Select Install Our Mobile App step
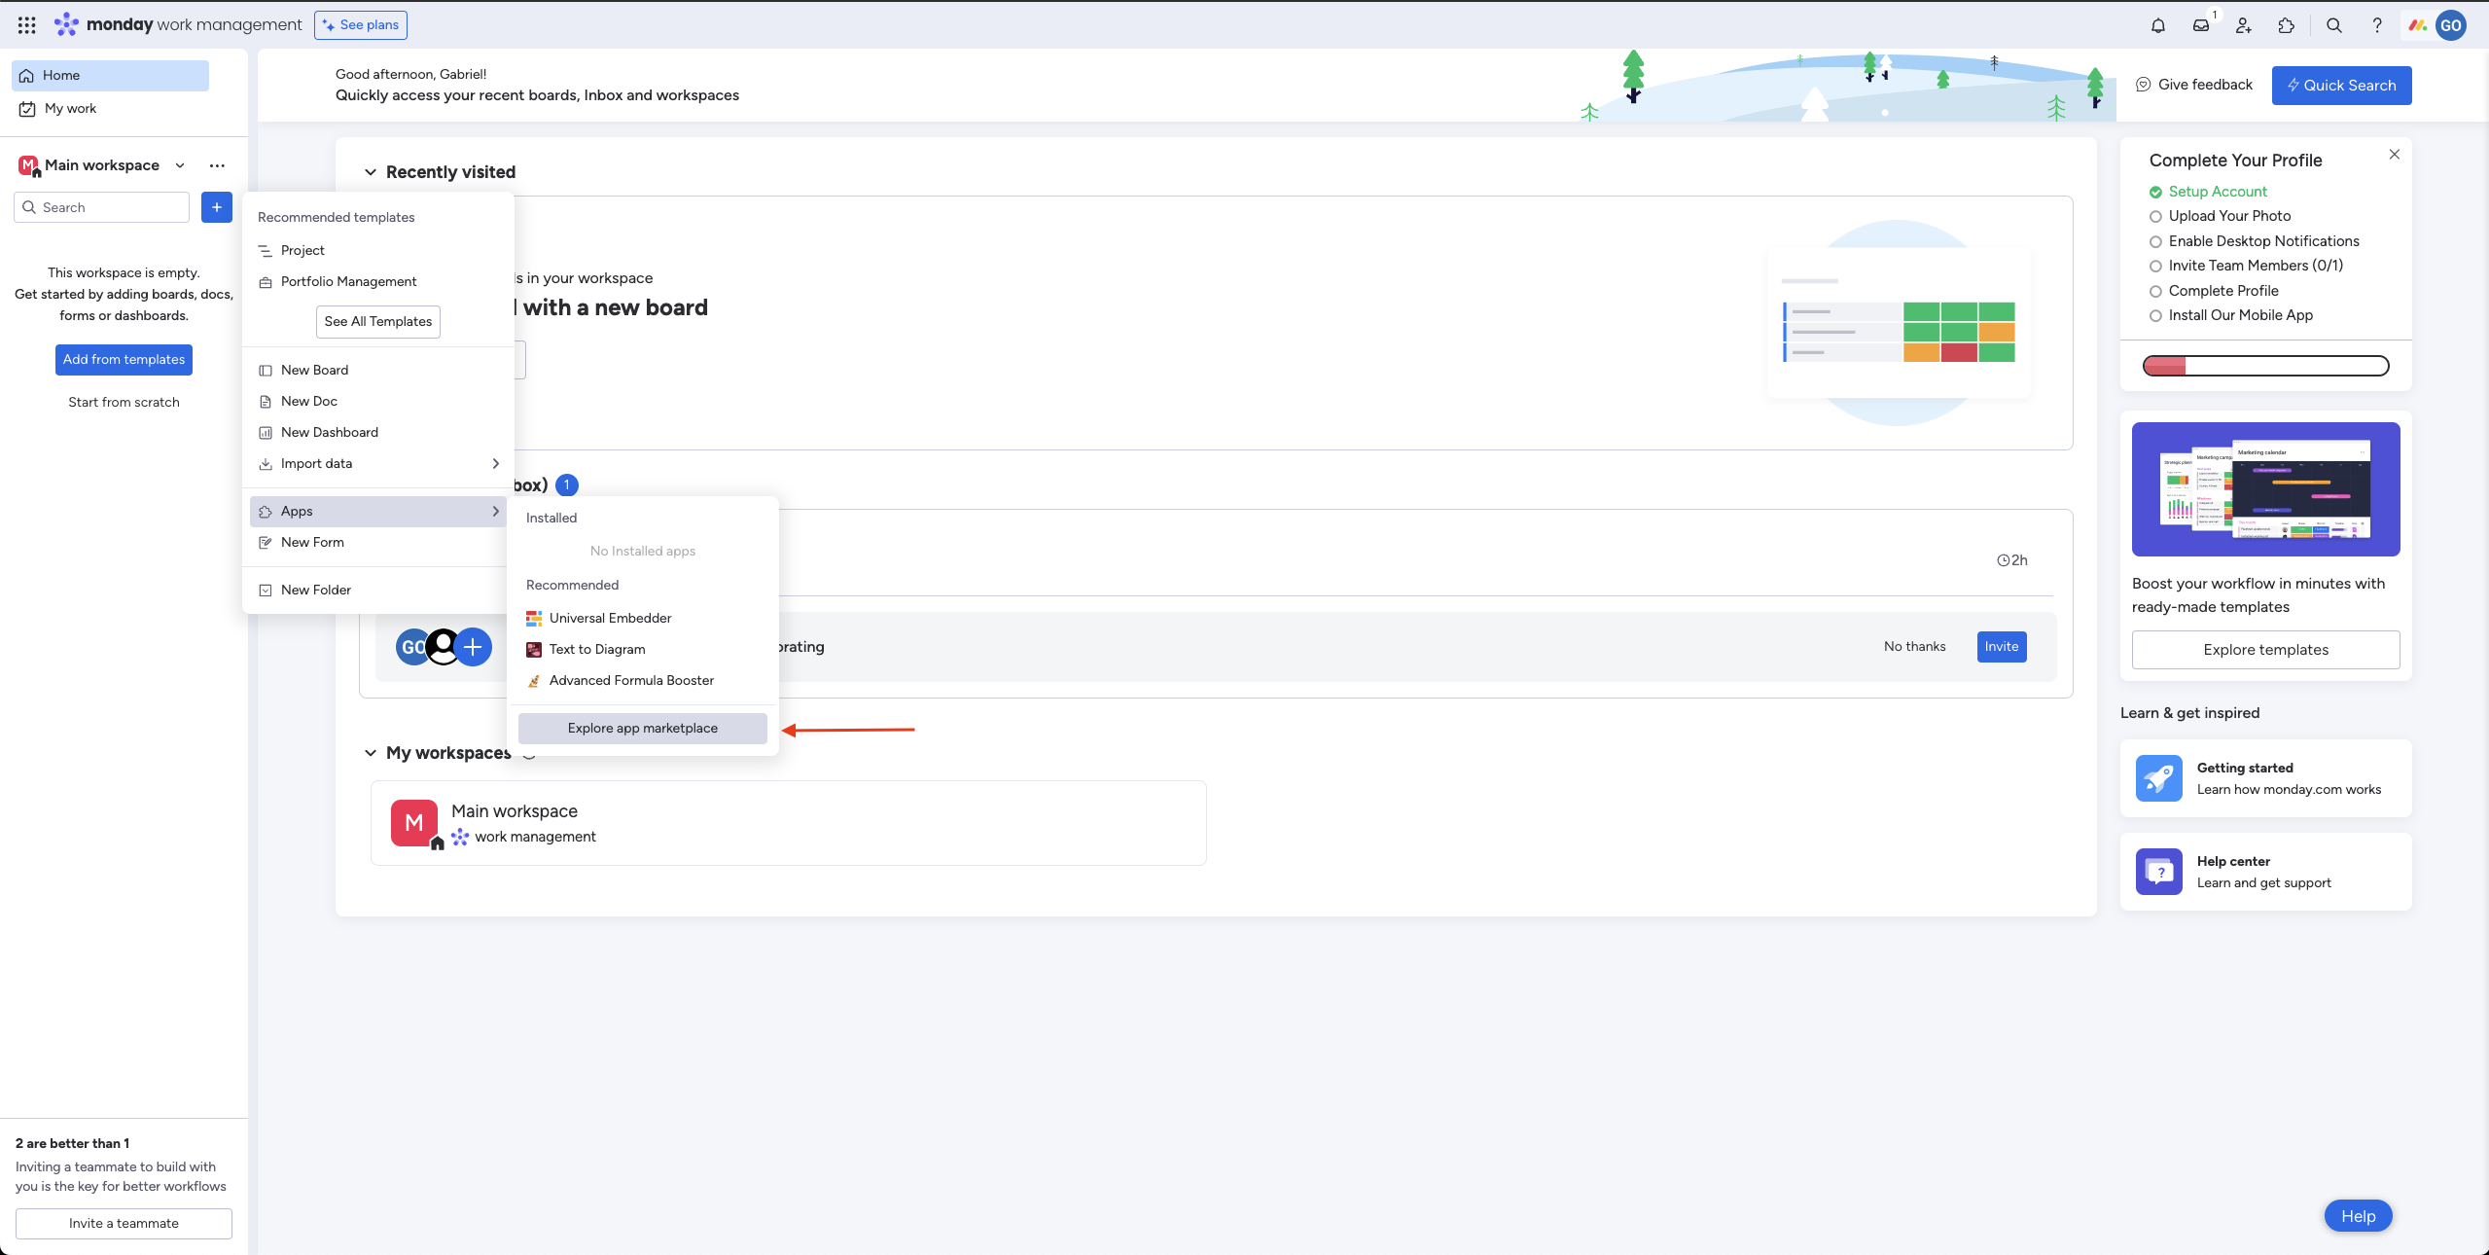Image resolution: width=2489 pixels, height=1255 pixels. pyautogui.click(x=2230, y=315)
